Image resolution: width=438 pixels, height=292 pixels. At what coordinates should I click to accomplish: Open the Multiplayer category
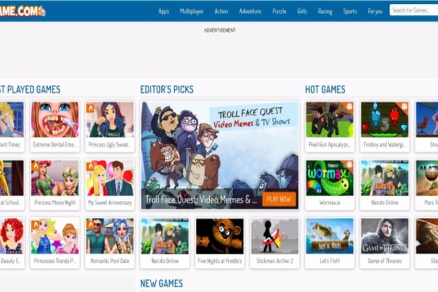pyautogui.click(x=192, y=11)
